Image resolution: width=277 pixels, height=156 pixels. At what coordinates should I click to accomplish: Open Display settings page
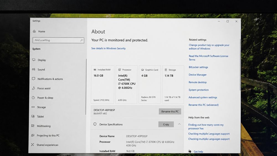pyautogui.click(x=42, y=60)
